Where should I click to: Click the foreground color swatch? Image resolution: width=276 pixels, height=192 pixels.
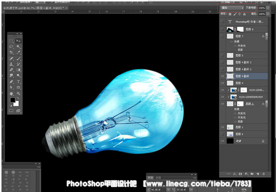[x=12, y=100]
